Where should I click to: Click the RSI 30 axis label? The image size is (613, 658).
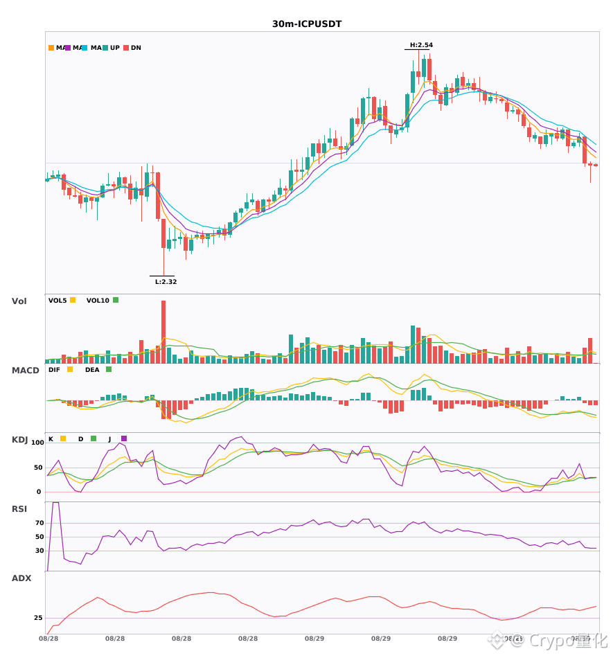click(39, 551)
